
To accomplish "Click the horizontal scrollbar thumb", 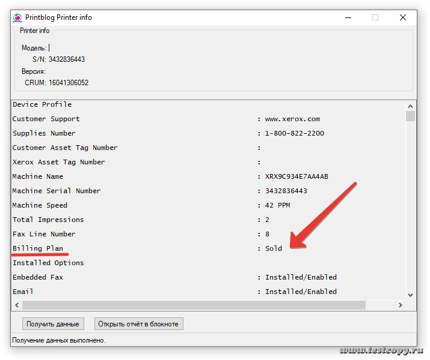I will click(x=192, y=305).
